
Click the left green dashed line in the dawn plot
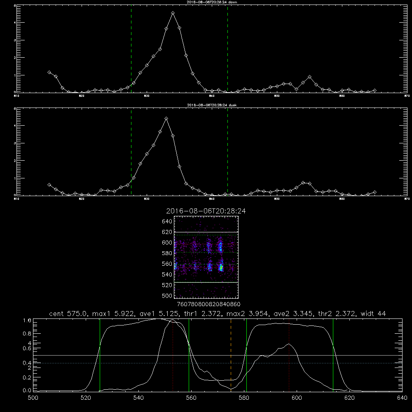[x=131, y=49]
